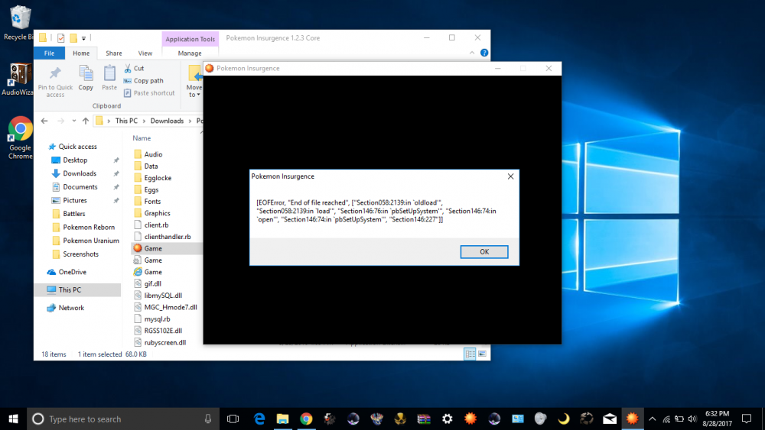Image resolution: width=765 pixels, height=430 pixels.
Task: Click the Copy icon in Clipboard group
Action: (86, 78)
